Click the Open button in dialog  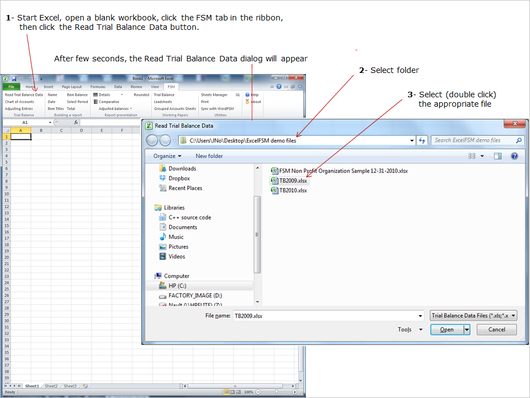pyautogui.click(x=447, y=329)
